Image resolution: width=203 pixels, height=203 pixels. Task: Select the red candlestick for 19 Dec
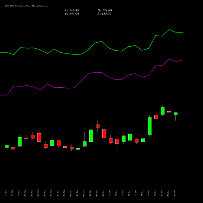tap(156, 117)
